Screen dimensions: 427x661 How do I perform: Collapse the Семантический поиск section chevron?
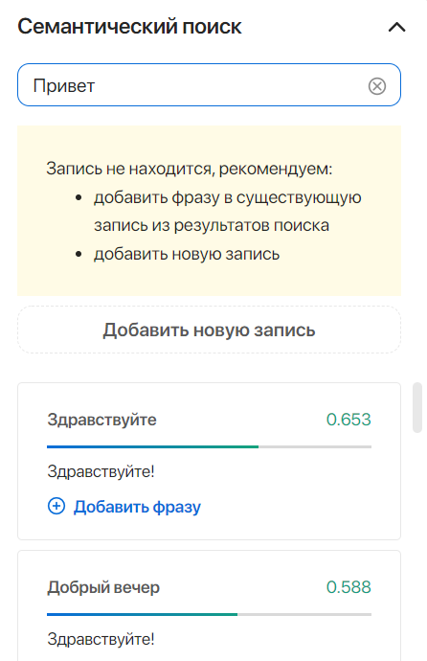pos(396,28)
